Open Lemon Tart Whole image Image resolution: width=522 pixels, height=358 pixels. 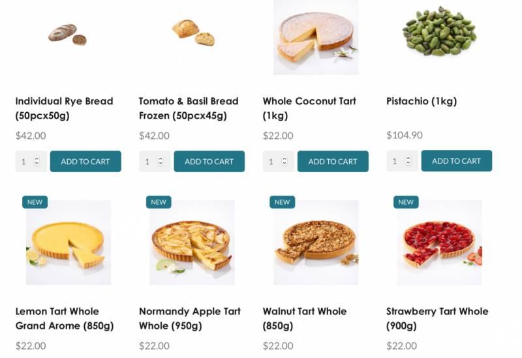[69, 243]
